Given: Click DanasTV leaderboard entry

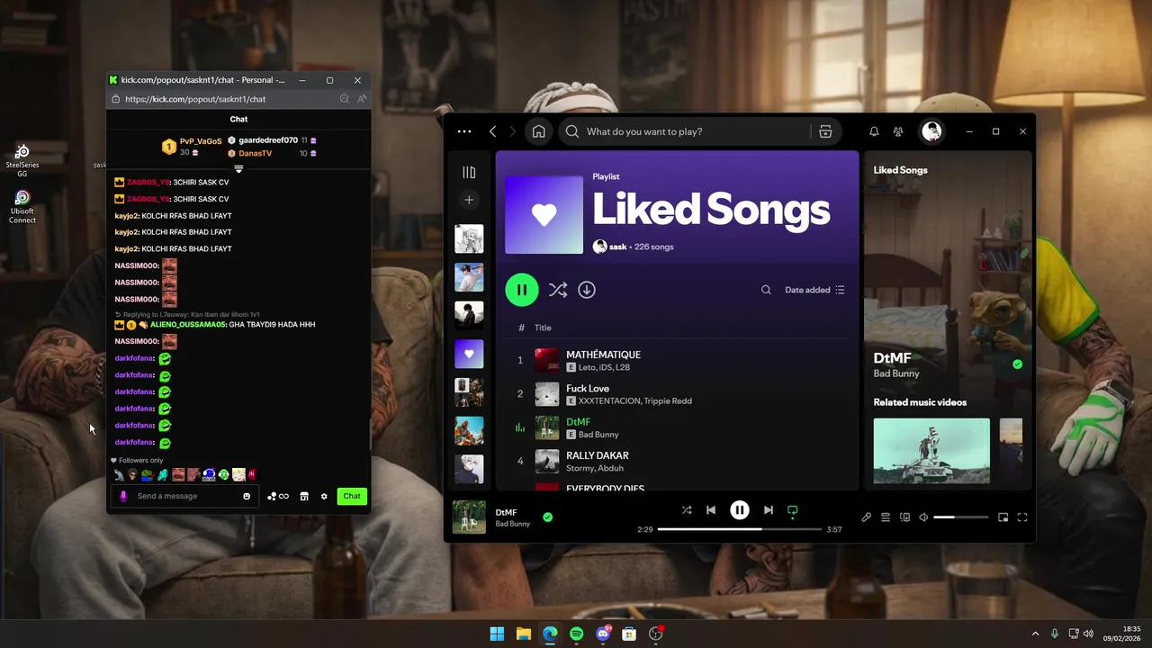Looking at the screenshot, I should pos(272,154).
